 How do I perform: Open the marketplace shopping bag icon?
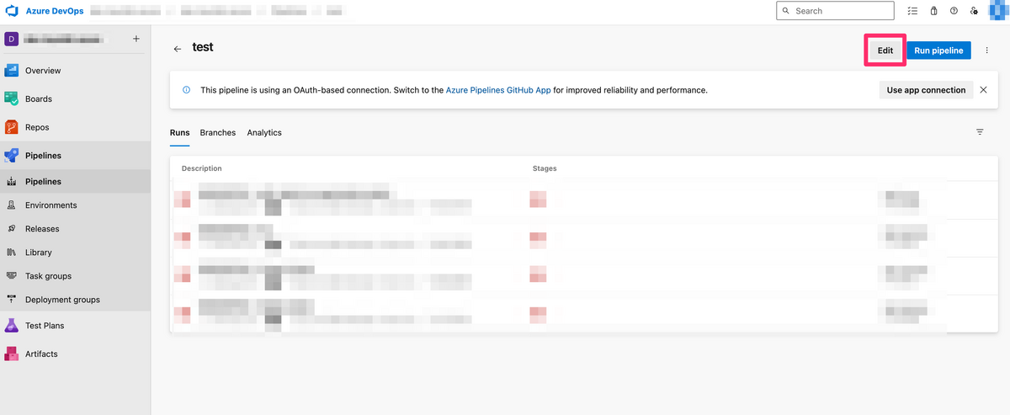(933, 11)
